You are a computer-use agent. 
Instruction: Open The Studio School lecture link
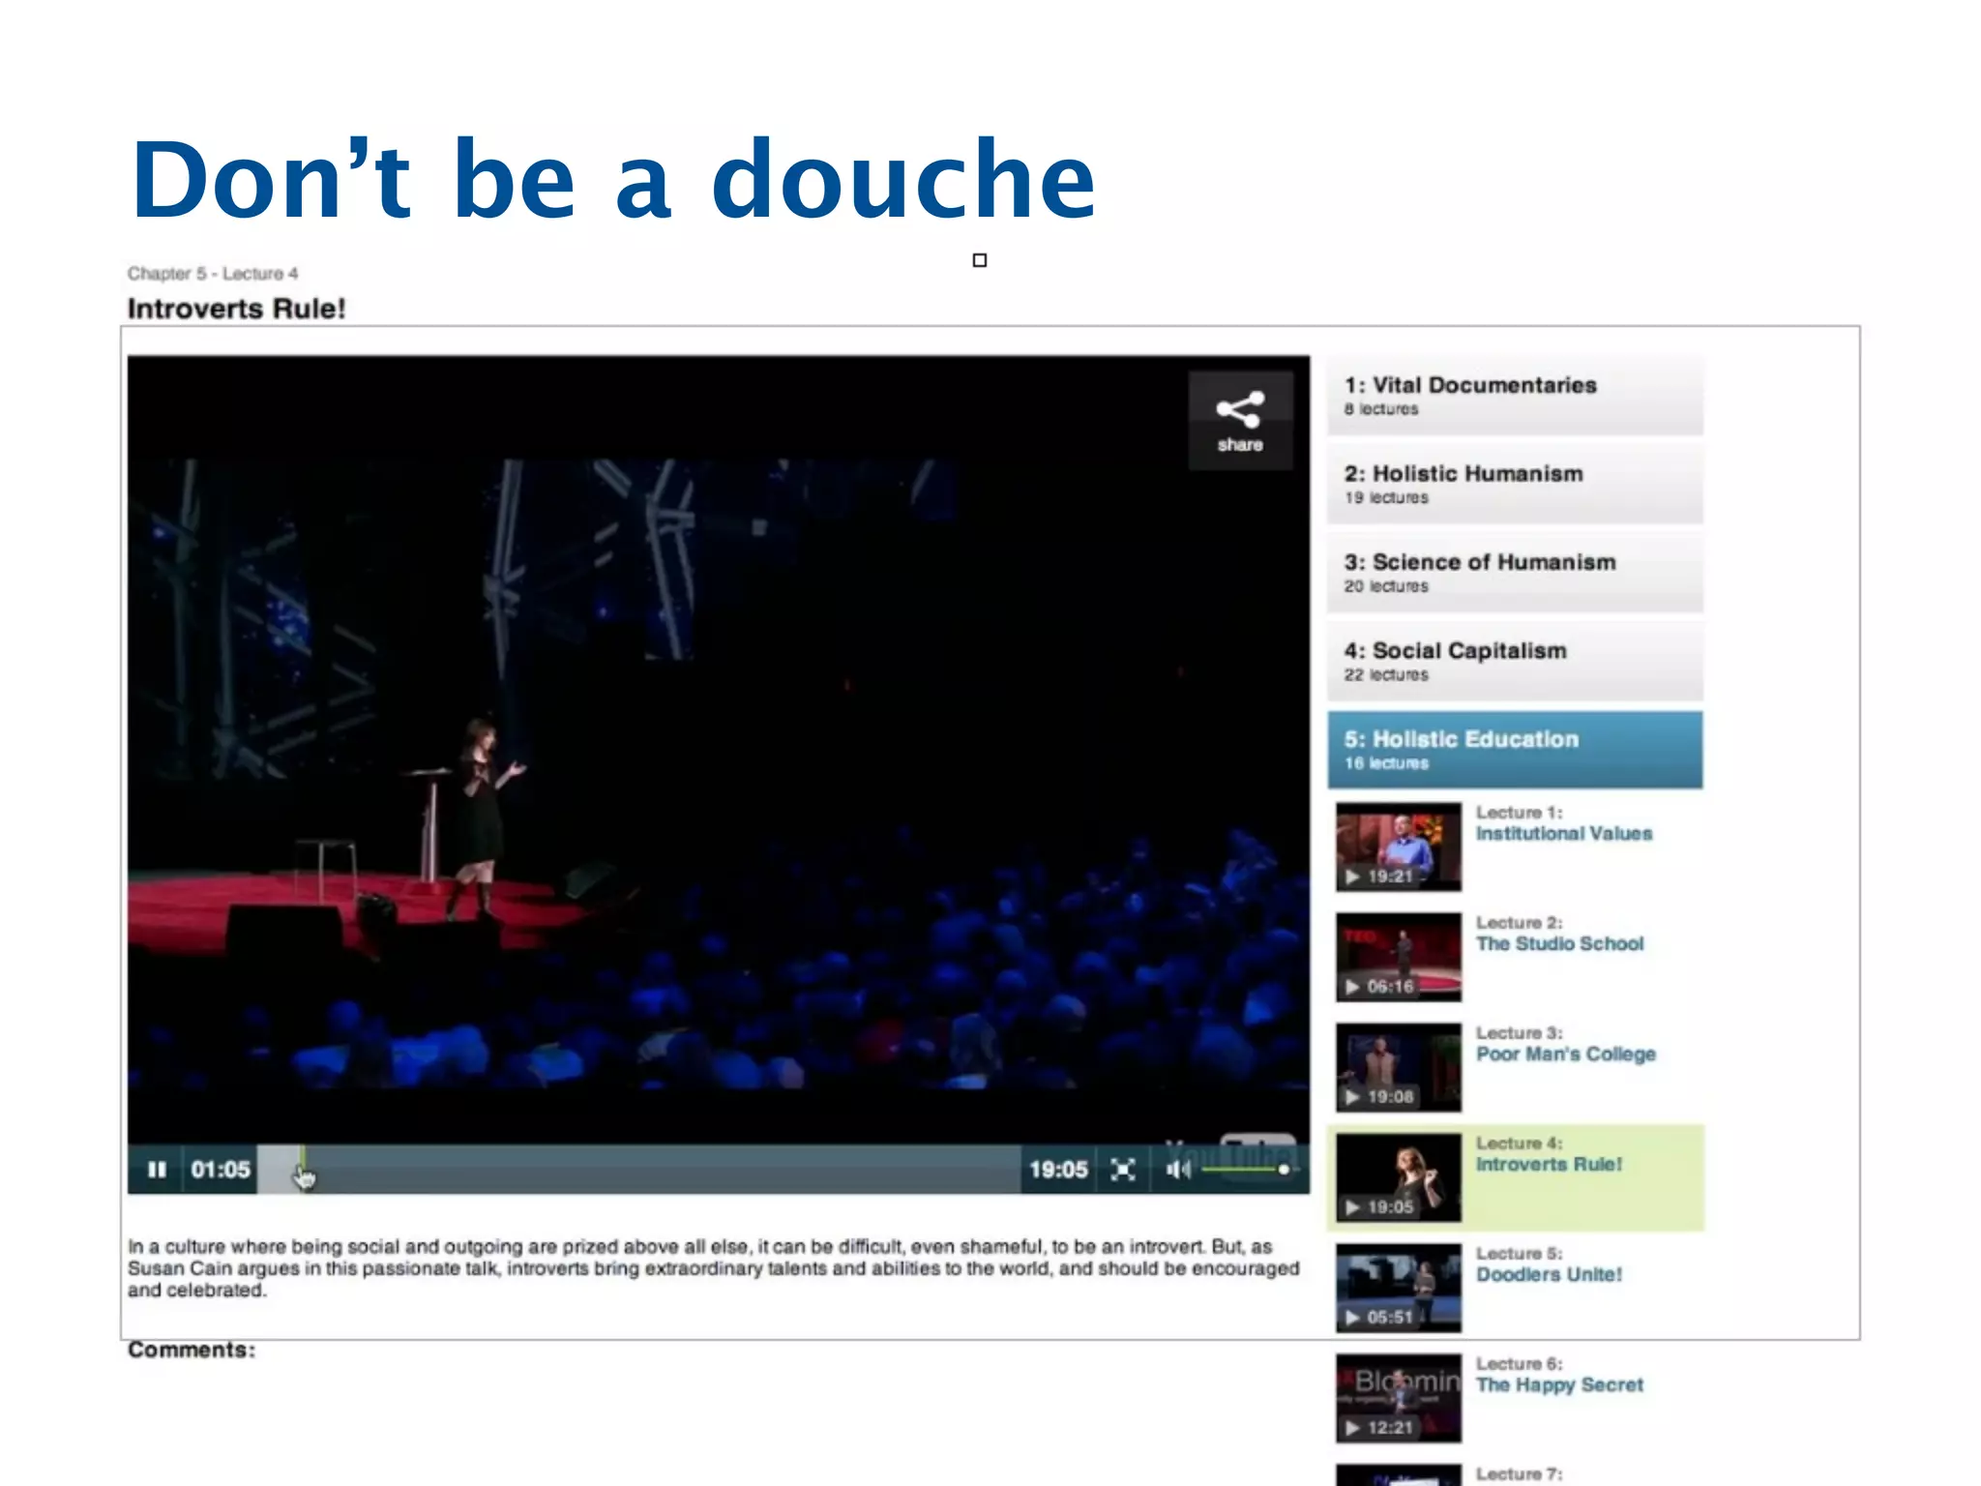1559,943
